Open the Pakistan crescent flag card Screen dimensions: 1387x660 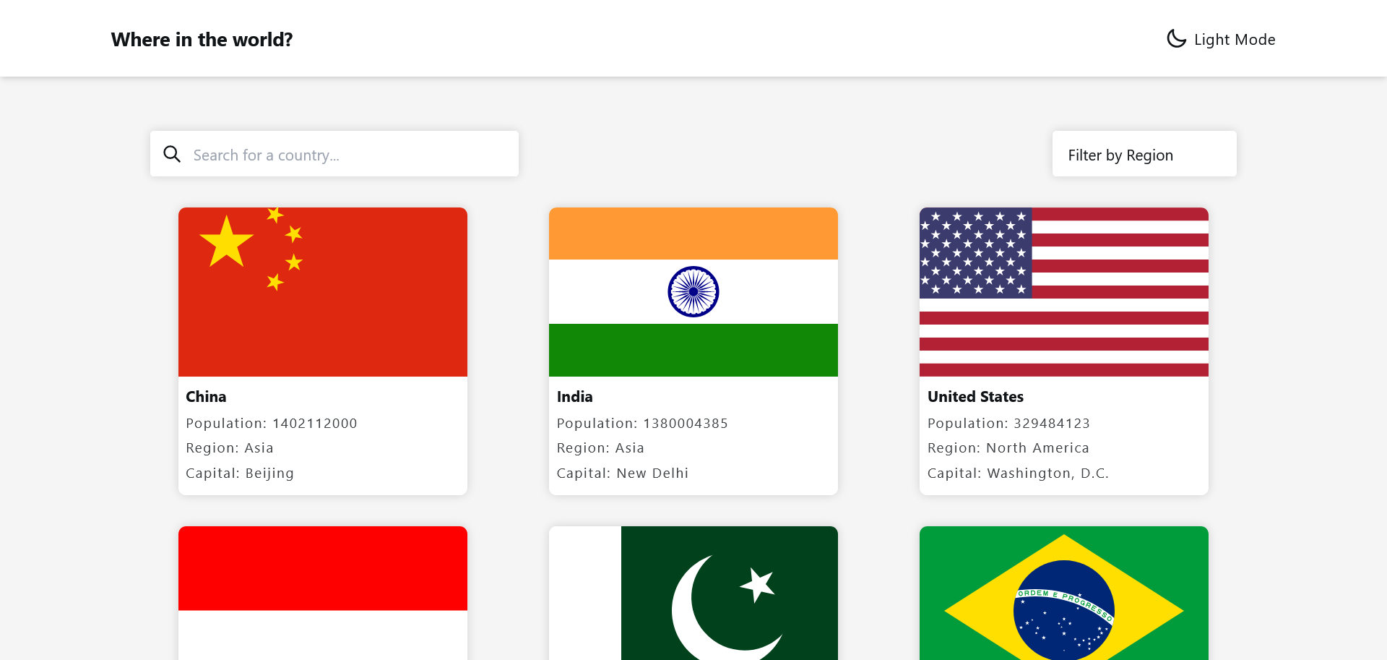click(693, 593)
